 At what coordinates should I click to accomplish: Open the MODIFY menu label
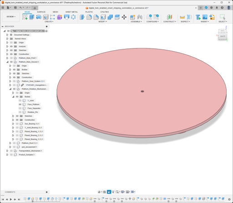tap(103, 22)
